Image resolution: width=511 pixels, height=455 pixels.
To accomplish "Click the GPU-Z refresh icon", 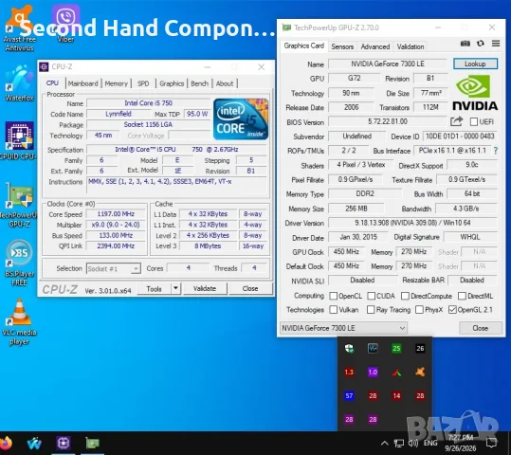I will [x=481, y=44].
